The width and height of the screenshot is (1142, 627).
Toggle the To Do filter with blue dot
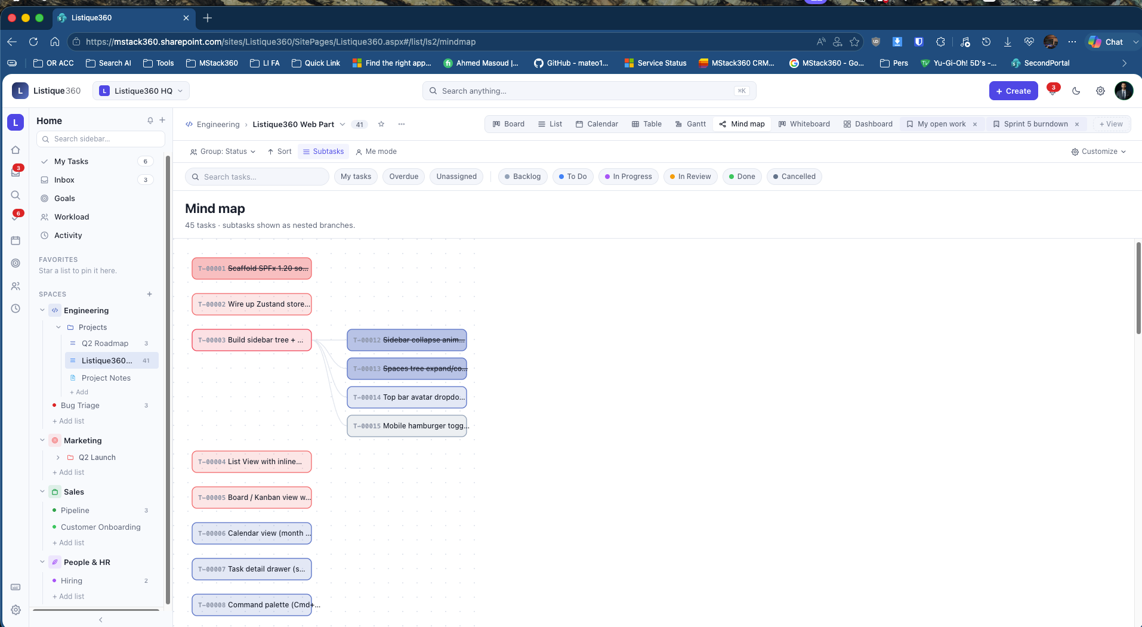pos(573,177)
